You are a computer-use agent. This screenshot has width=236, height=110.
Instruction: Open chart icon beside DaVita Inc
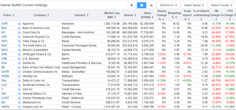(x=19, y=63)
